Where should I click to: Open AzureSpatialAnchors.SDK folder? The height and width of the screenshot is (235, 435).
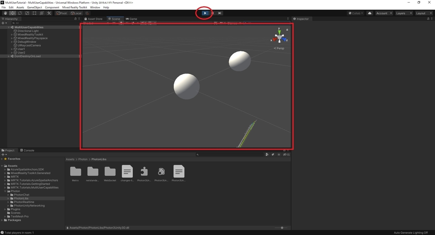tap(27, 170)
